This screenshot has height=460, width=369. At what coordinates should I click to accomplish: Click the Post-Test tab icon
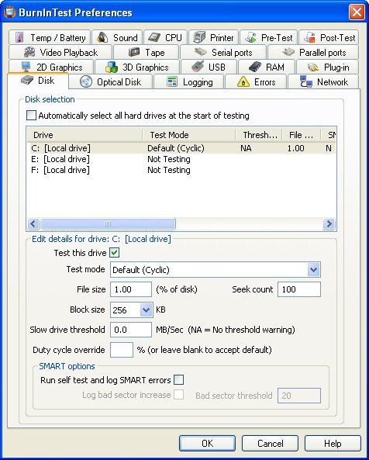click(310, 37)
